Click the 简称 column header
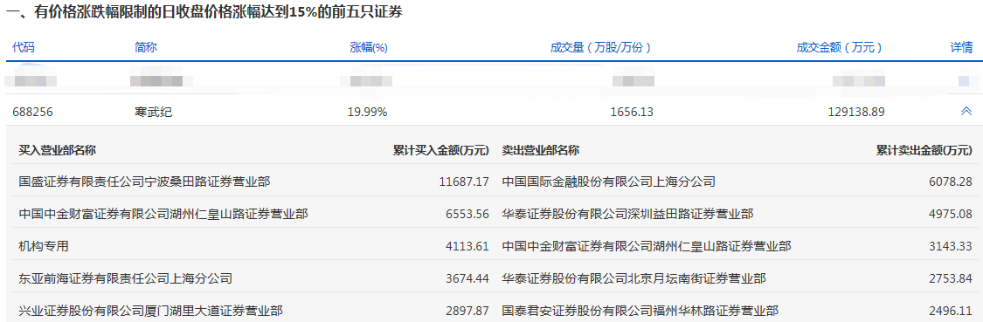 point(146,47)
